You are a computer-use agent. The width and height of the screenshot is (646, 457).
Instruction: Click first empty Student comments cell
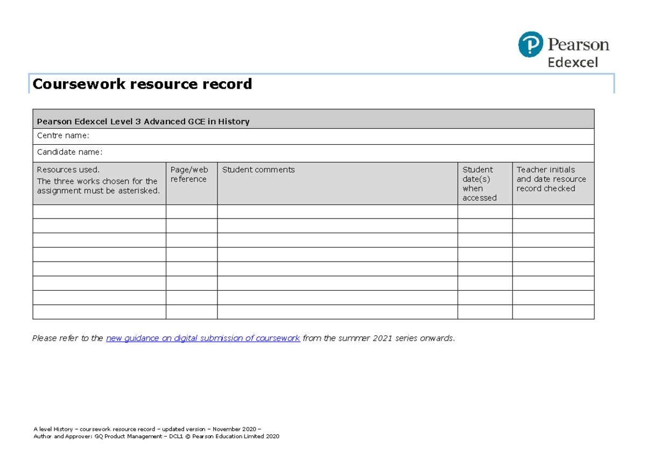[337, 212]
